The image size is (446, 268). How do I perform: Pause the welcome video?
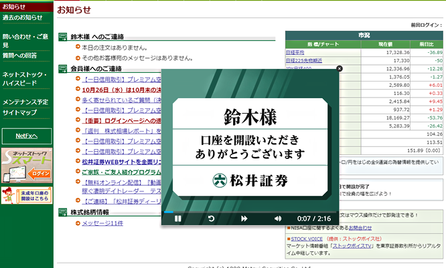point(178,219)
